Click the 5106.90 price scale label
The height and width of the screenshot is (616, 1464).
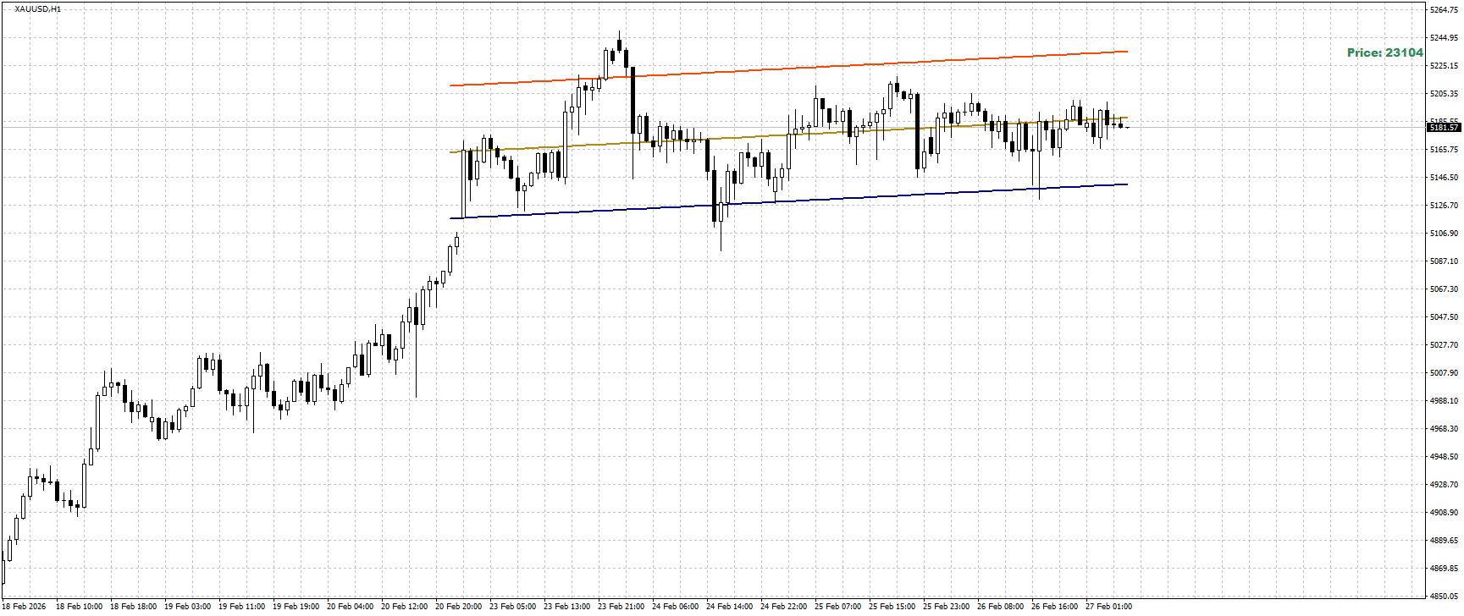click(1445, 234)
